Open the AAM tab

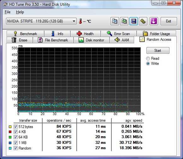(122, 40)
